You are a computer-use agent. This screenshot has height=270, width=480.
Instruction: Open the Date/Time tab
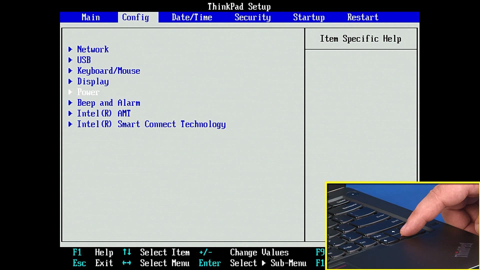(192, 17)
